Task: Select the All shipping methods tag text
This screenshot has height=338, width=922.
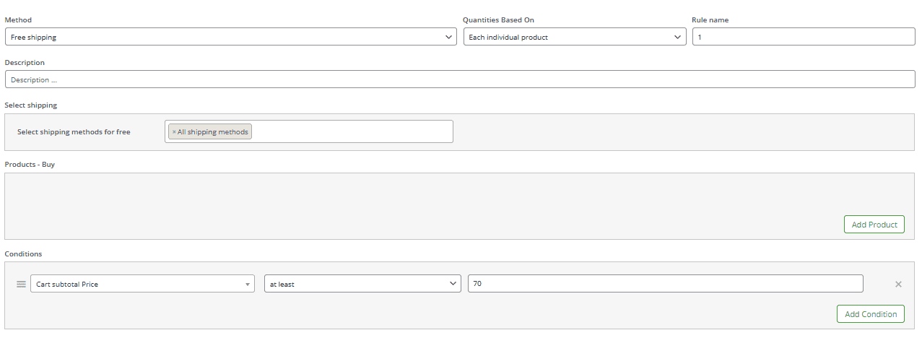Action: coord(213,132)
